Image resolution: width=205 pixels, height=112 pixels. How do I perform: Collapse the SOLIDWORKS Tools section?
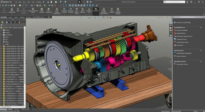pos(201,27)
